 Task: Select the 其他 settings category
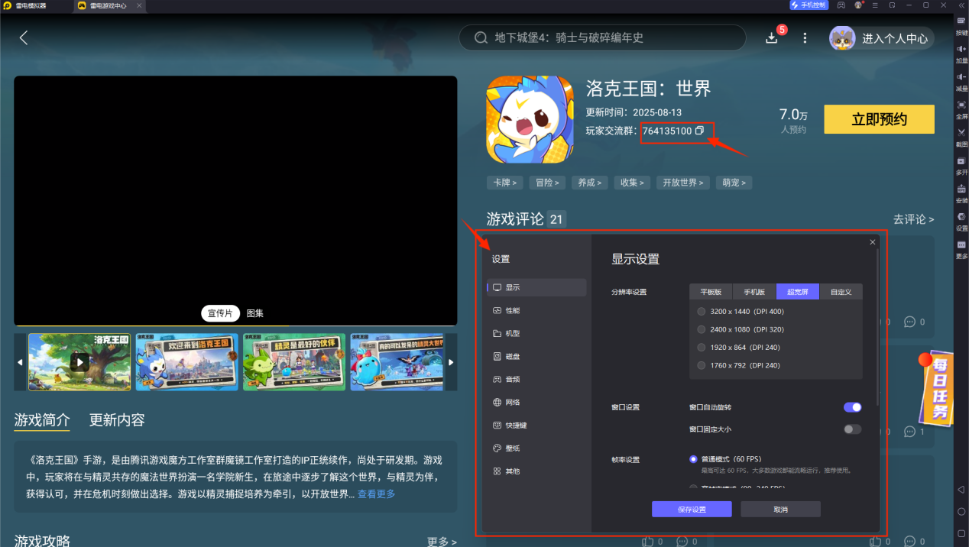pos(536,471)
